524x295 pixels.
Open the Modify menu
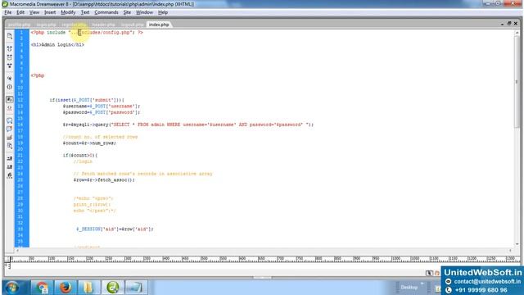click(68, 12)
